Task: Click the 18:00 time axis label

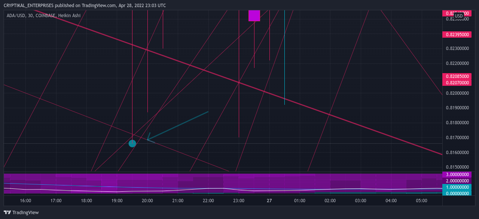Action: (86, 201)
